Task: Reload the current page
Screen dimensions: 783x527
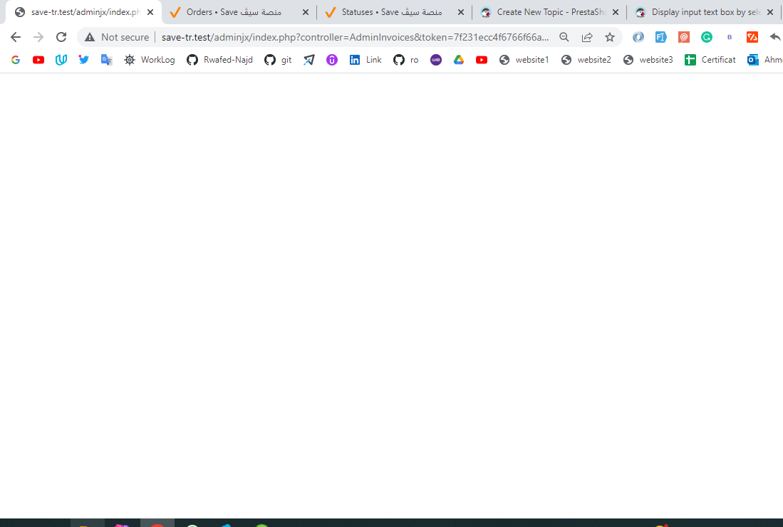Action: click(61, 37)
